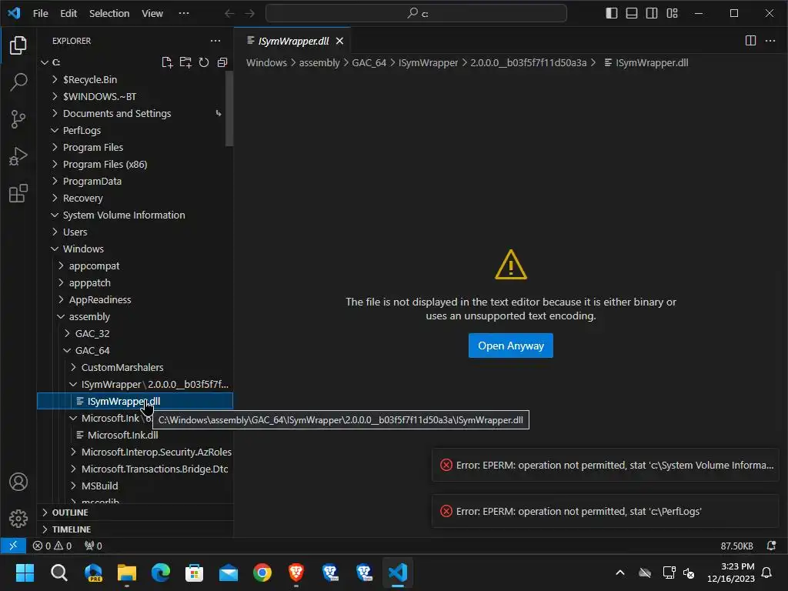Open the File menu
The height and width of the screenshot is (591, 788).
(40, 13)
